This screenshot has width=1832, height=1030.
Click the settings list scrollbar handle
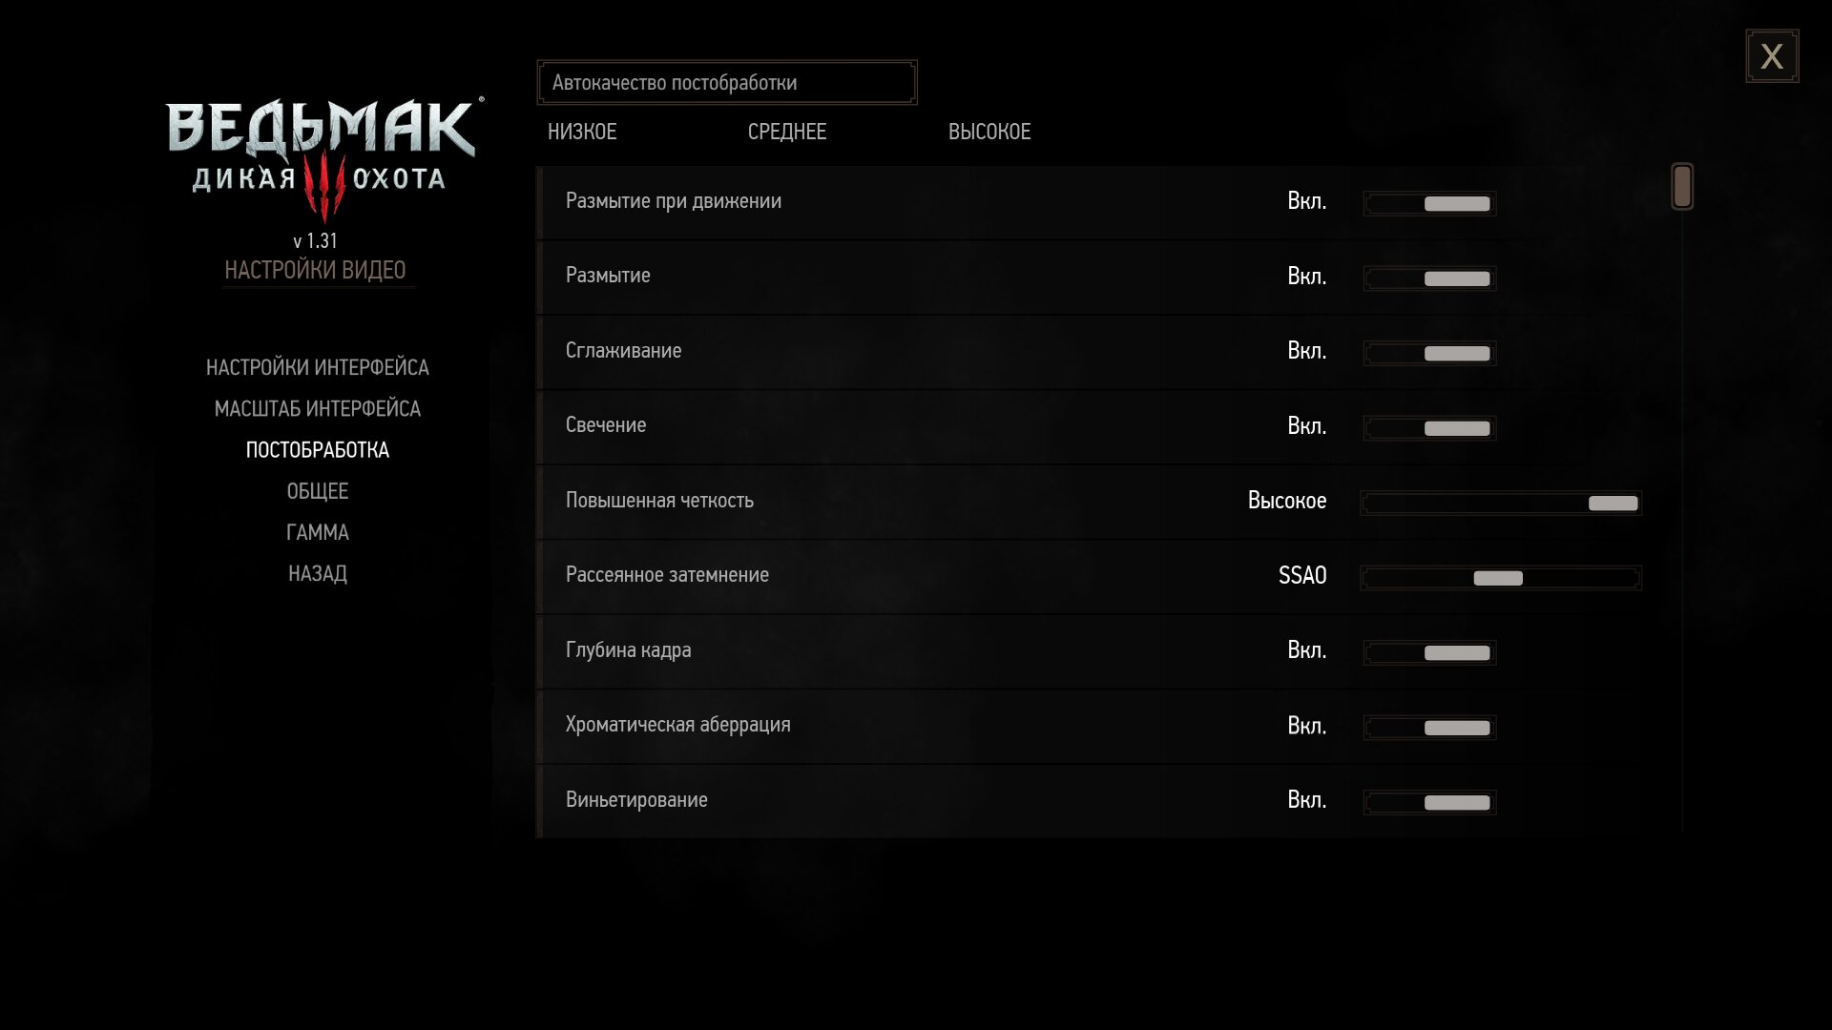1682,186
